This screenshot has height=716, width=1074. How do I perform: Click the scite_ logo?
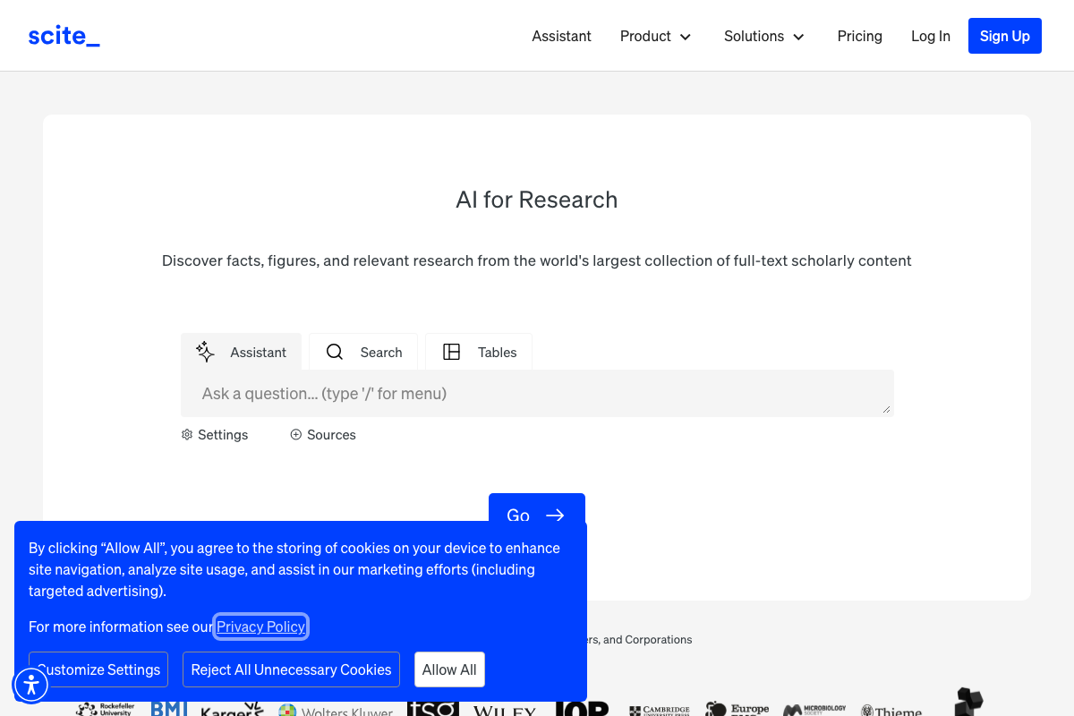pyautogui.click(x=64, y=36)
